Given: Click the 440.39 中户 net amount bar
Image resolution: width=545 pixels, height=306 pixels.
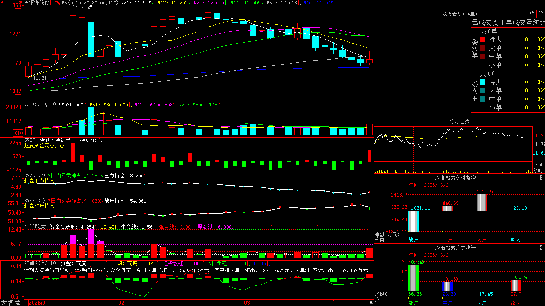Looking at the screenshot, I should pyautogui.click(x=448, y=208).
